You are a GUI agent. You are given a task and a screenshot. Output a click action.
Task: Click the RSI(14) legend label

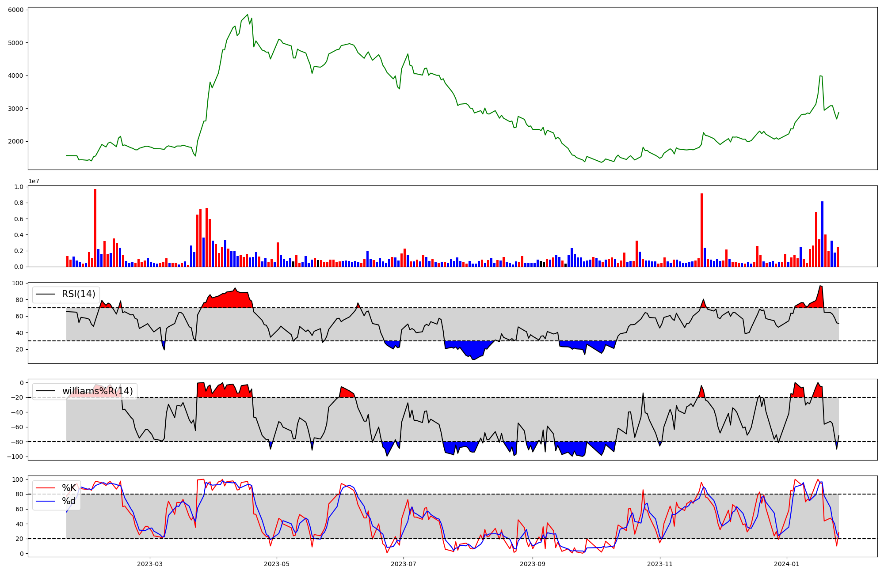(78, 294)
